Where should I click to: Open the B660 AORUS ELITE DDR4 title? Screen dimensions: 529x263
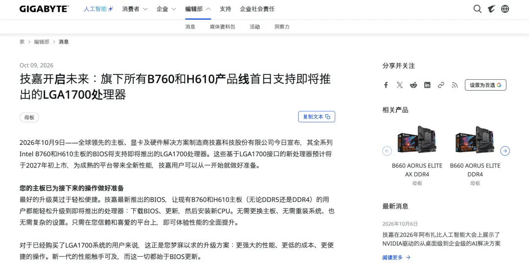click(475, 170)
